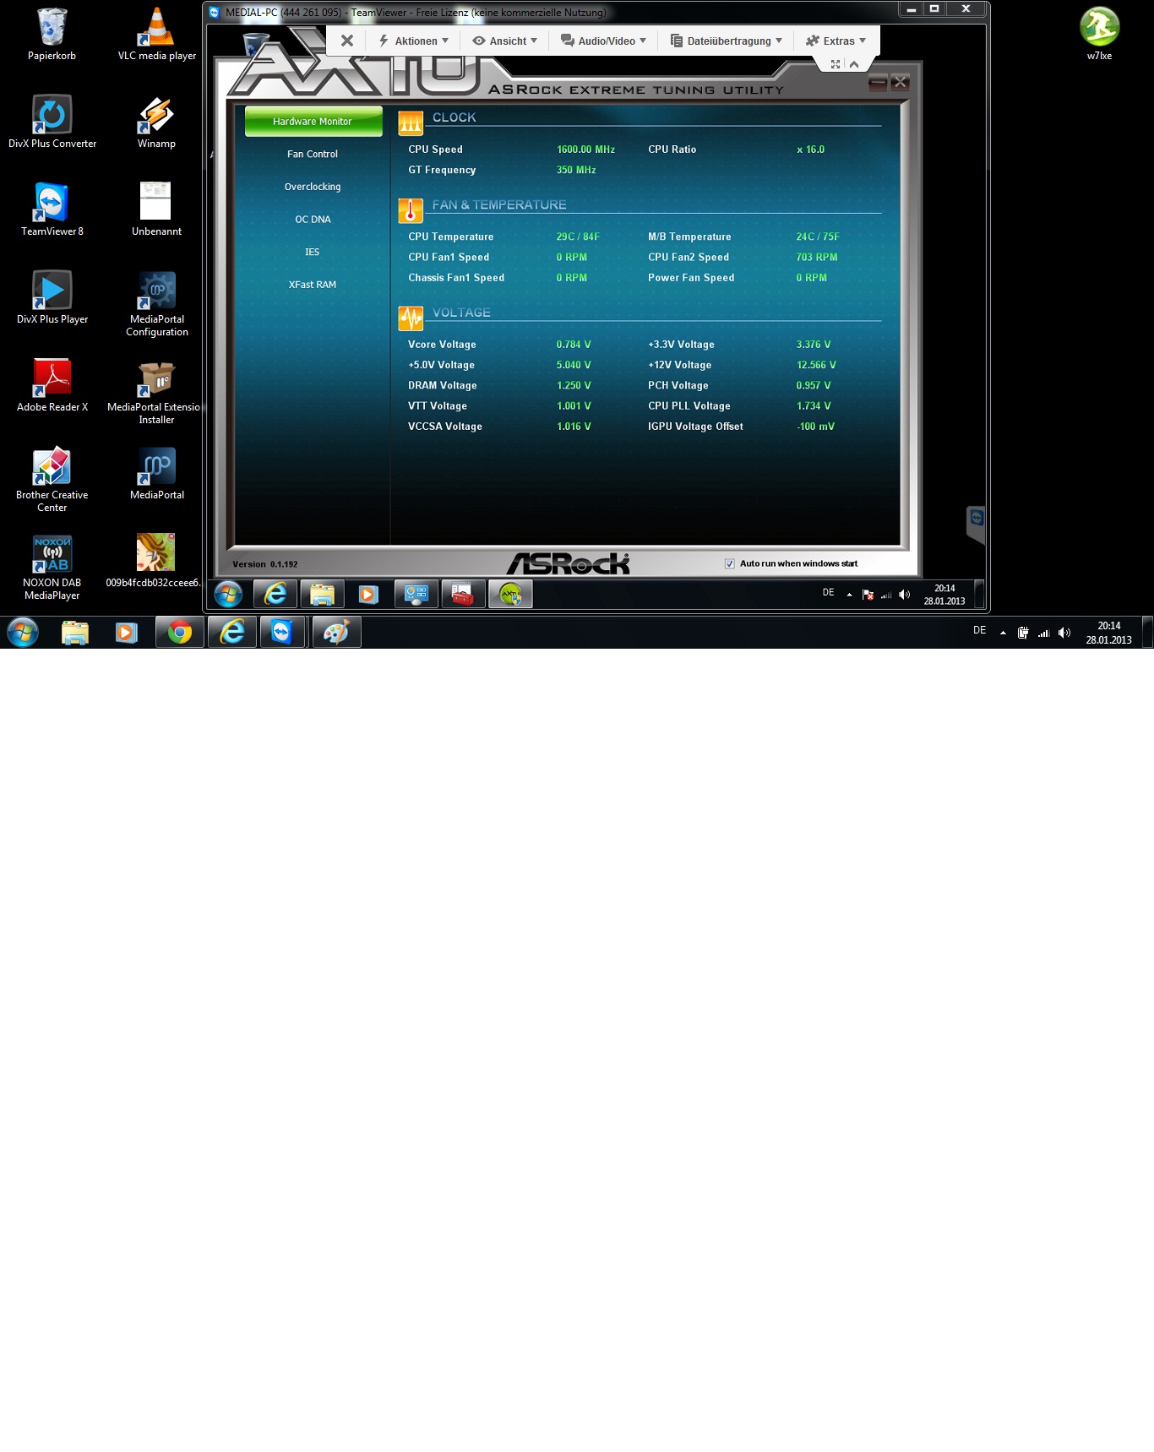Launch MediaPortal desktop shortcut

click(156, 473)
